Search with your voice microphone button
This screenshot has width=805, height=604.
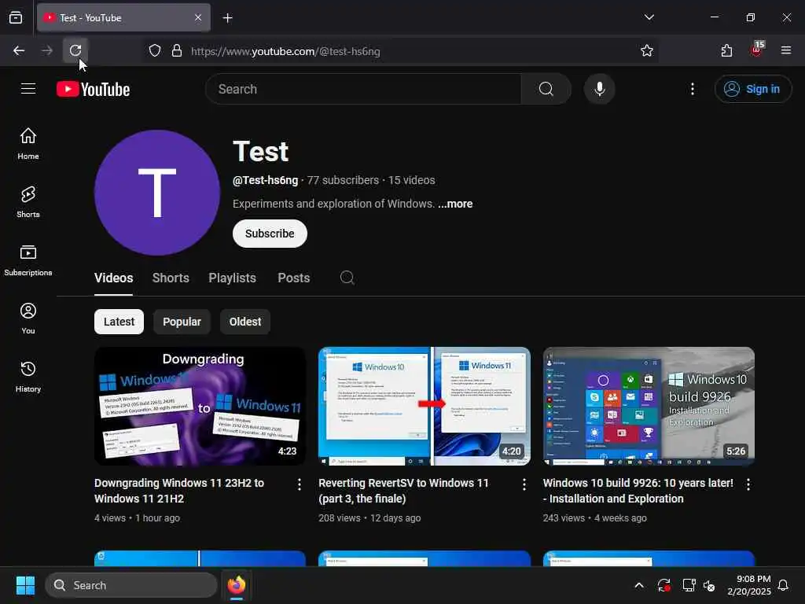click(x=599, y=89)
